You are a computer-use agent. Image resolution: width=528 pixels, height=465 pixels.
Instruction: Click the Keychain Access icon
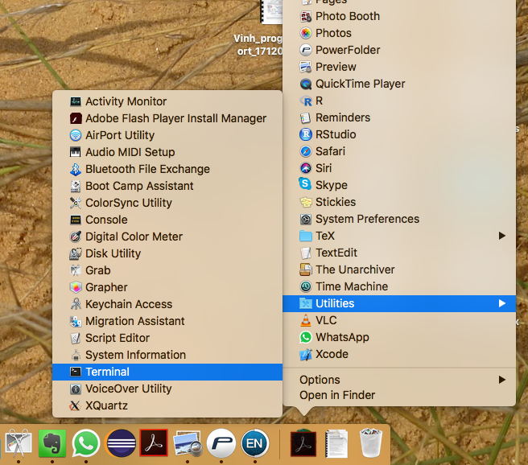(x=76, y=304)
